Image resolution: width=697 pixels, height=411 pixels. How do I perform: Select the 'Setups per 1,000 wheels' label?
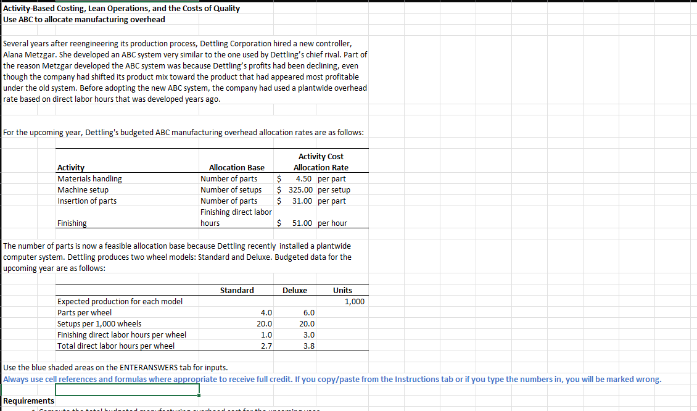99,324
